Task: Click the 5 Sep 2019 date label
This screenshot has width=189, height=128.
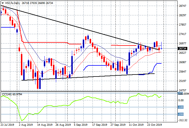Action: point(81,125)
